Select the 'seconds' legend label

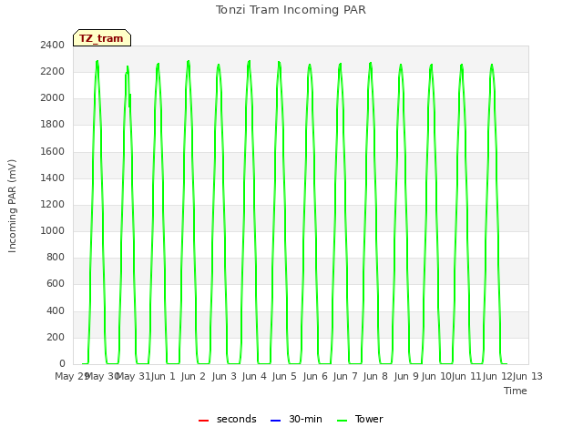click(237, 419)
